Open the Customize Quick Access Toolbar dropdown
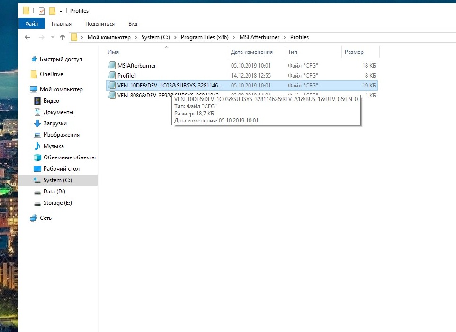 [x=61, y=11]
